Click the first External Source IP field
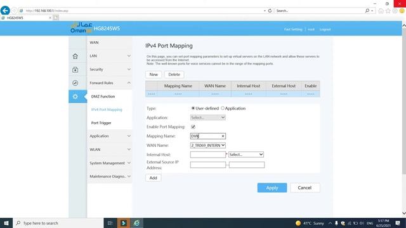The width and height of the screenshot is (406, 228). pyautogui.click(x=207, y=165)
